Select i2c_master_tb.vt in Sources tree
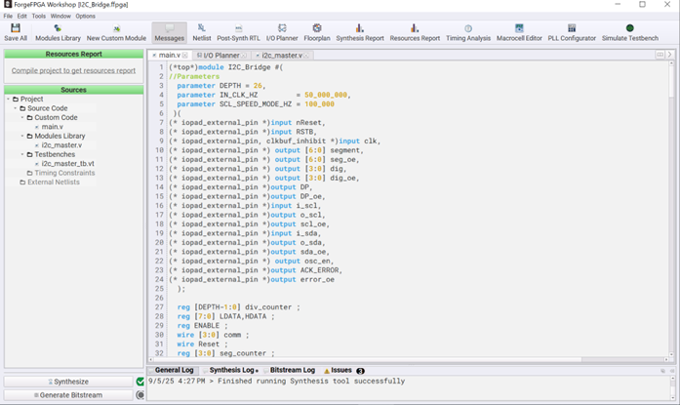 (x=67, y=163)
